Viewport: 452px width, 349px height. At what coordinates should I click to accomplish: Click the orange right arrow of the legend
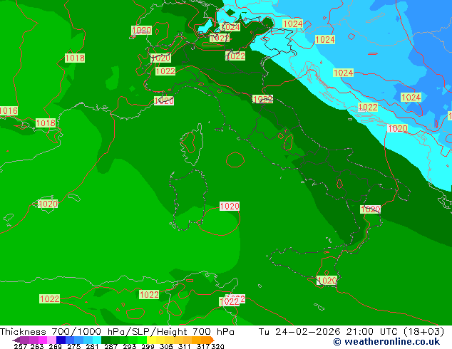pyautogui.click(x=212, y=340)
